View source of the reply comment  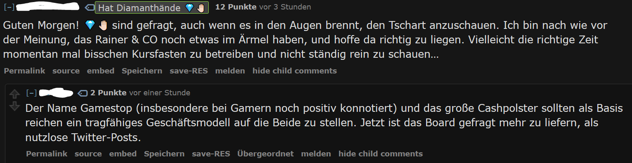(88, 154)
